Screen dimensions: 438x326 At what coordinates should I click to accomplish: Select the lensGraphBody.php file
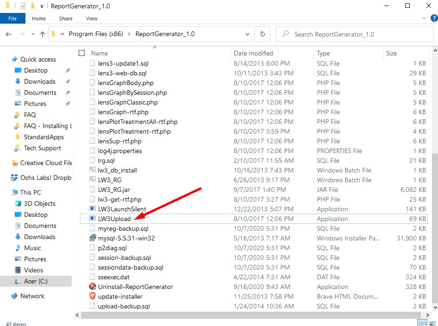(x=126, y=83)
